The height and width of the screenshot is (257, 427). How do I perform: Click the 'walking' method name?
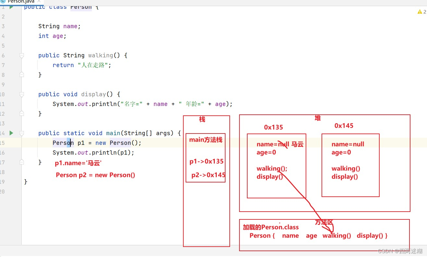[101, 55]
